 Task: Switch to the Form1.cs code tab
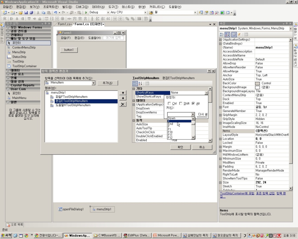point(65,24)
